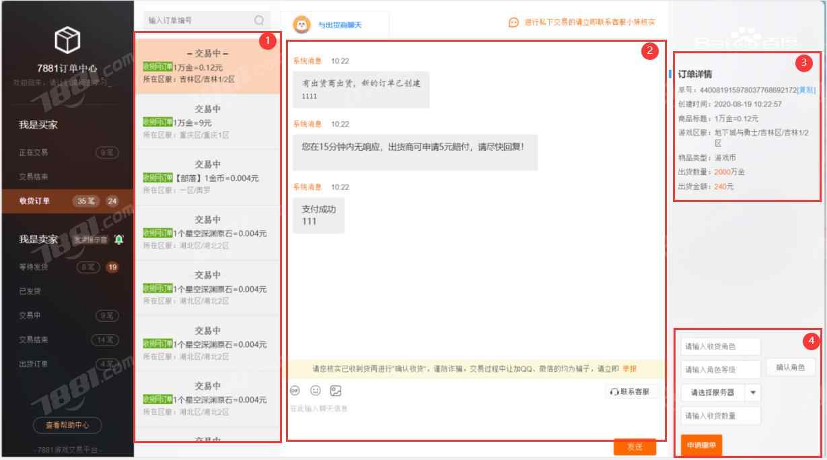Click the 支付成功 111 message
This screenshot has height=460, width=827.
[318, 216]
